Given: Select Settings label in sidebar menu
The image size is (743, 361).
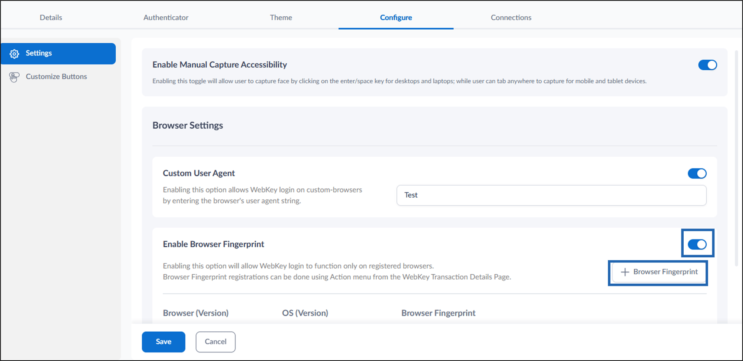Looking at the screenshot, I should pyautogui.click(x=39, y=53).
